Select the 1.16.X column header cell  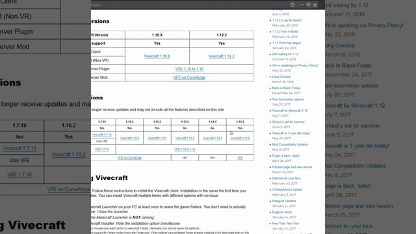(157, 35)
